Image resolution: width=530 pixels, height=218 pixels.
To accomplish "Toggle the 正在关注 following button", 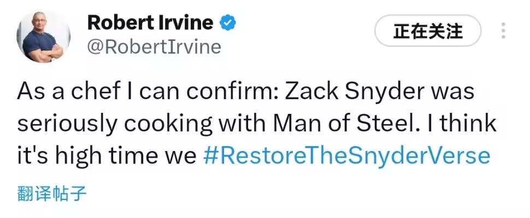I will point(427,31).
